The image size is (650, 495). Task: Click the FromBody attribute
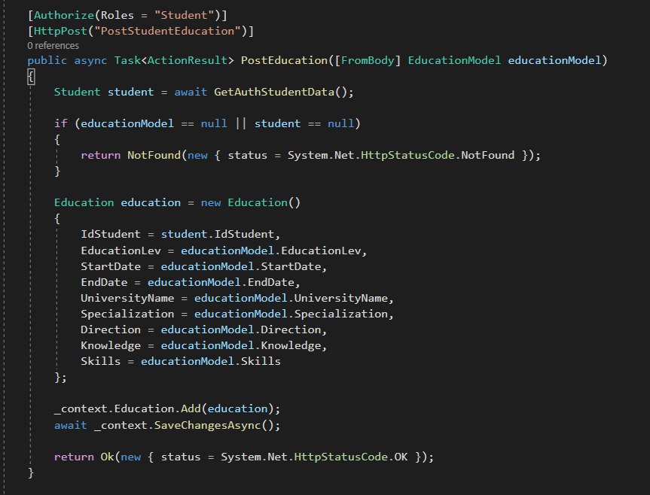368,60
